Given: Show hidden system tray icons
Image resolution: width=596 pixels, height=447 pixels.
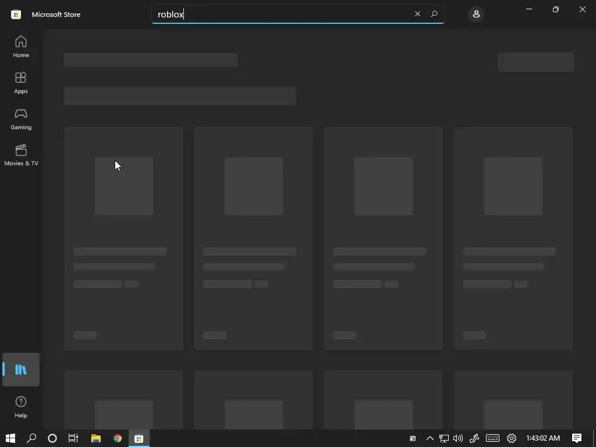Looking at the screenshot, I should [430, 438].
